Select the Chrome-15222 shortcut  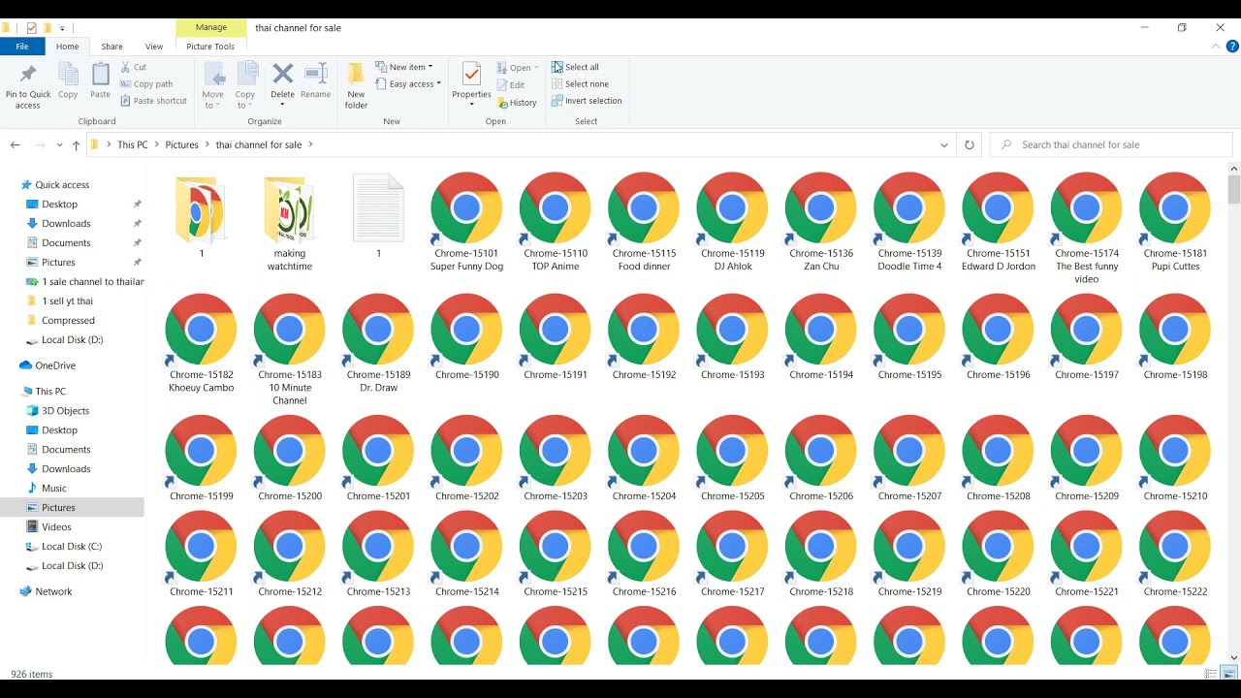(x=1174, y=554)
